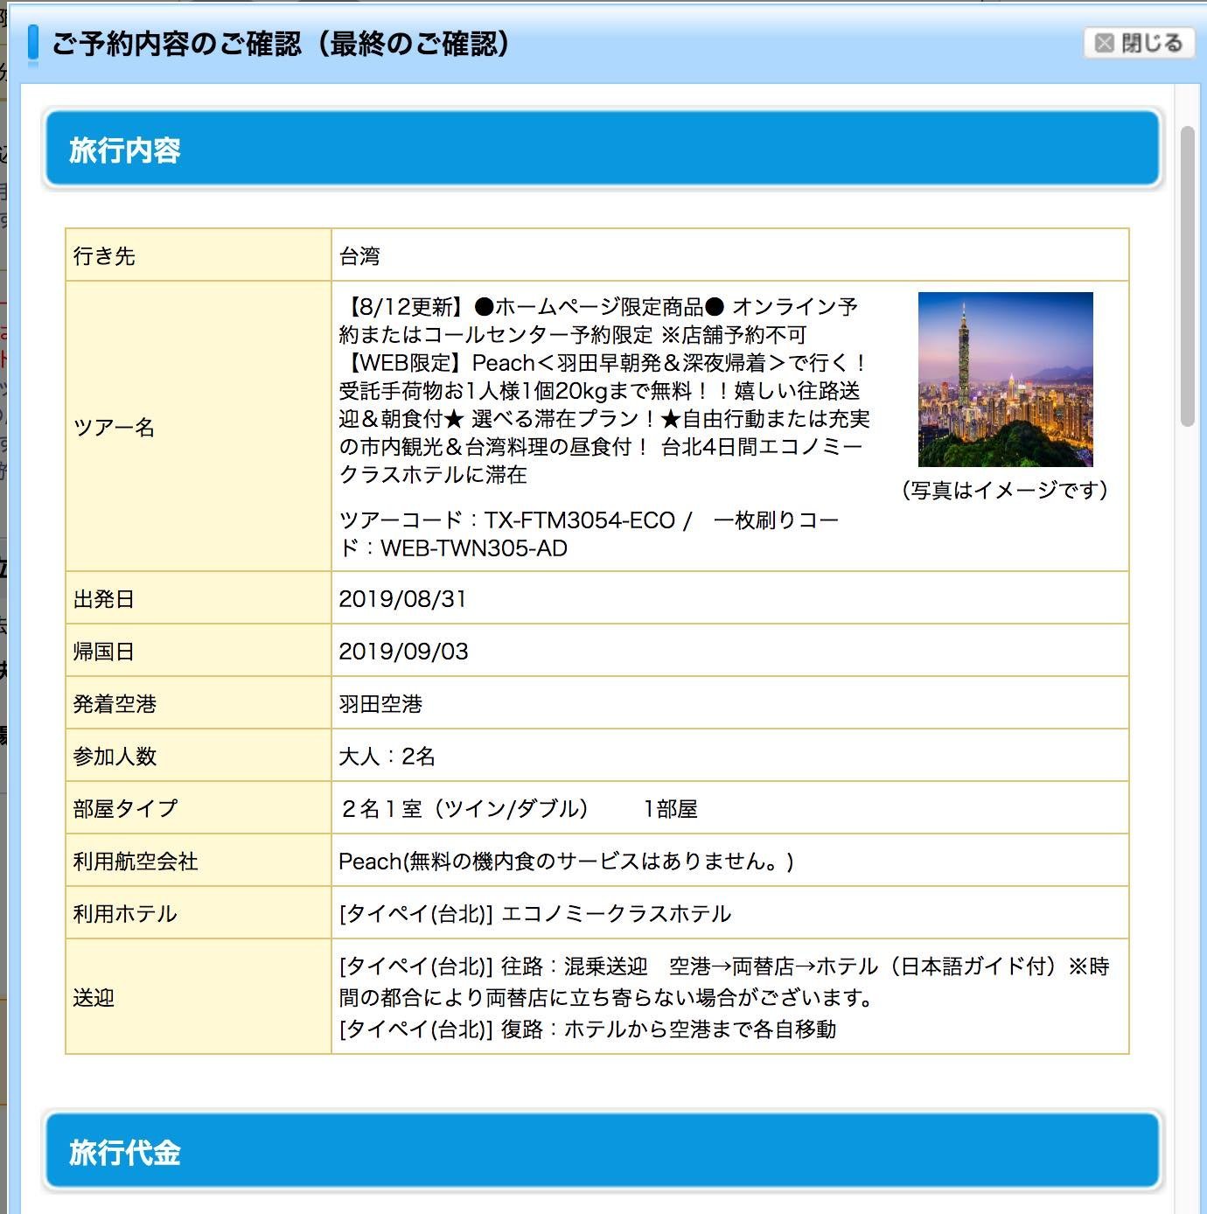Click the 発着空港 row label
1207x1214 pixels.
(x=115, y=703)
